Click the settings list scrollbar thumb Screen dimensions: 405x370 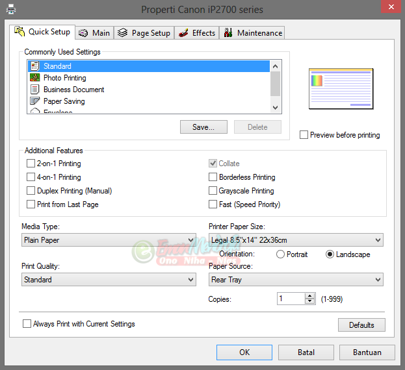[276, 84]
